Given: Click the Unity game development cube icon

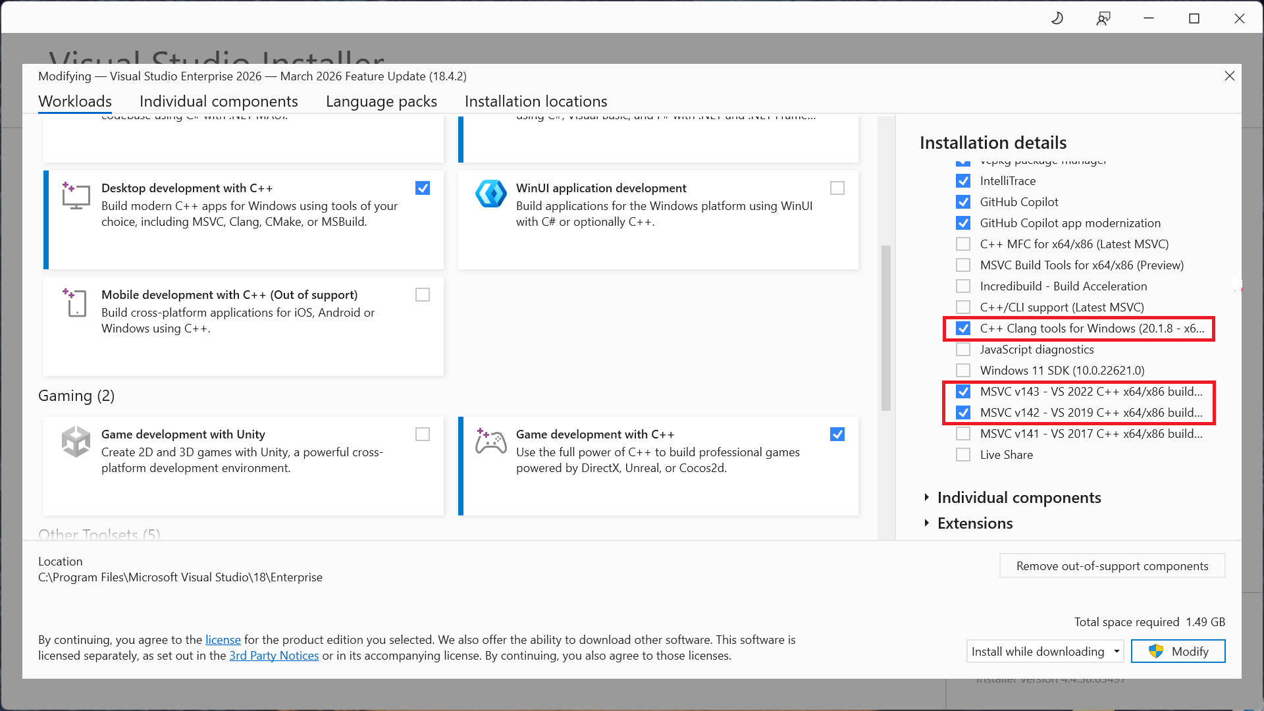Looking at the screenshot, I should pyautogui.click(x=76, y=441).
